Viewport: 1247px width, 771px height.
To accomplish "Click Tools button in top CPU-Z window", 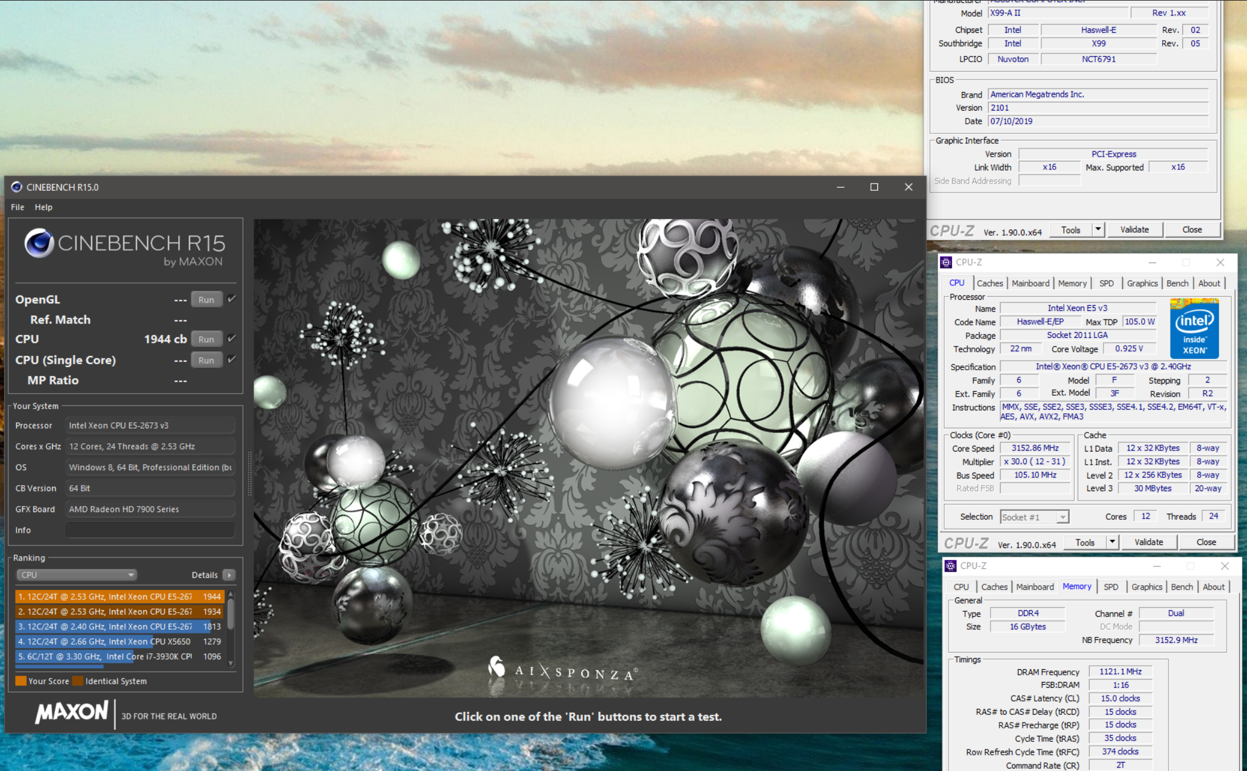I will click(x=1071, y=230).
